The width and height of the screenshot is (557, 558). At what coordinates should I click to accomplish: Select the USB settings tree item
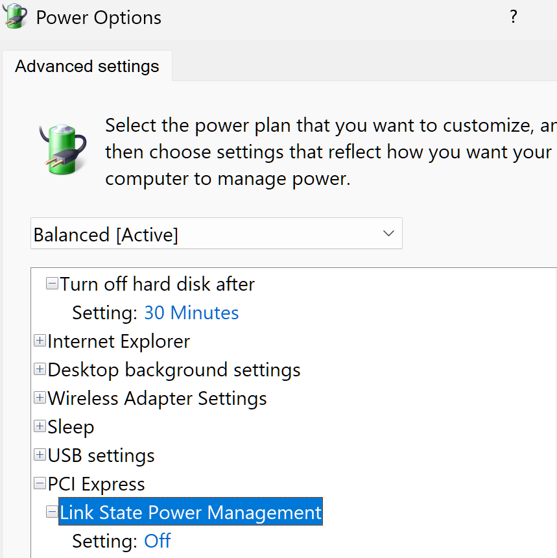[x=101, y=455]
